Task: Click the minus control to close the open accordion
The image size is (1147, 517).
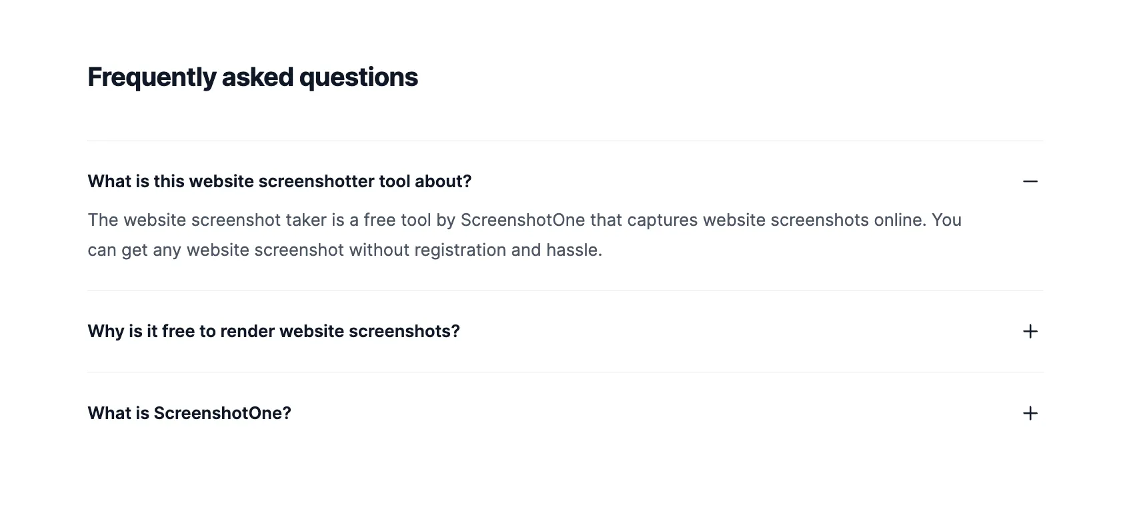Action: [1030, 181]
